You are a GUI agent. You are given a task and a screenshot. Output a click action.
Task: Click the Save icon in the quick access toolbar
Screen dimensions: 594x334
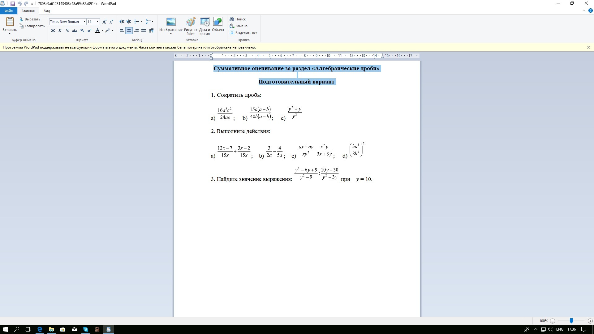coord(13,4)
